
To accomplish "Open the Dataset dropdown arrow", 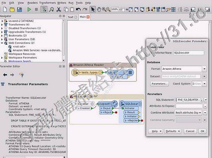I will [204, 76].
